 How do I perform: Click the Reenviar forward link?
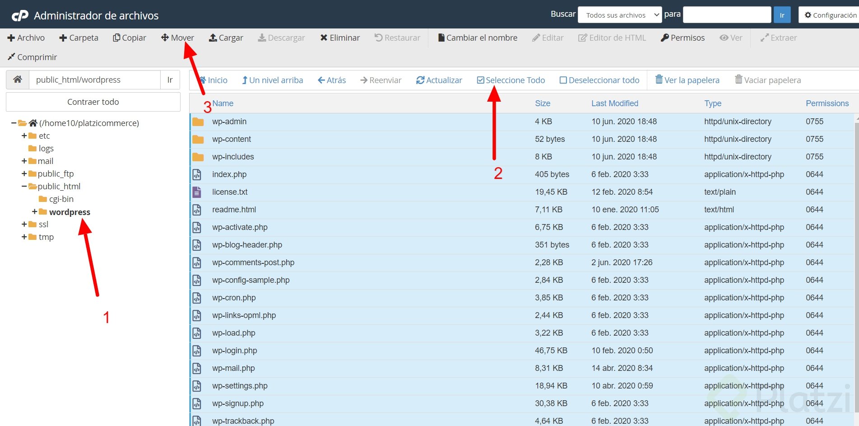pyautogui.click(x=381, y=80)
